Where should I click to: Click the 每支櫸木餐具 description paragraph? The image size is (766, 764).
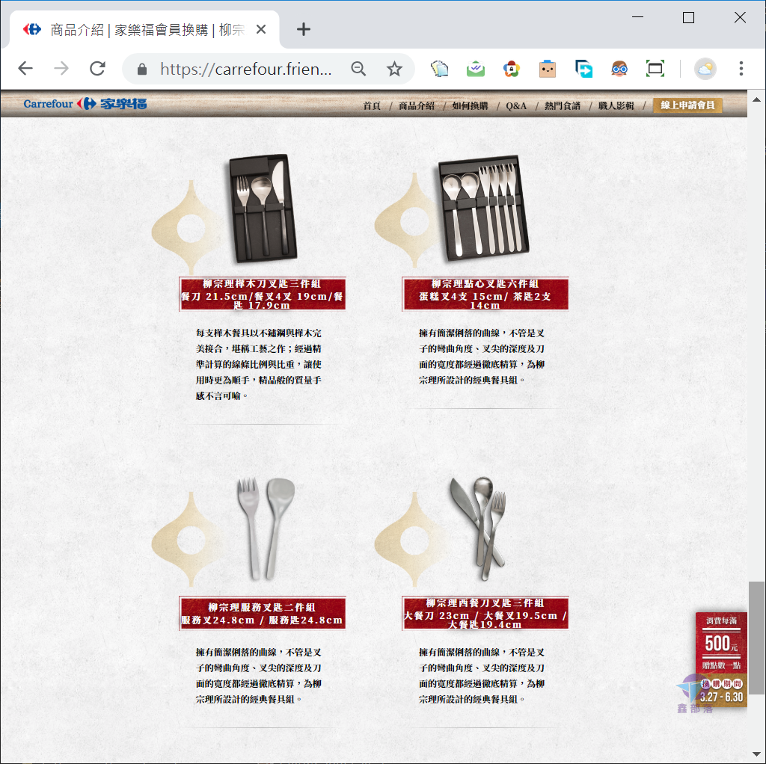coord(258,364)
